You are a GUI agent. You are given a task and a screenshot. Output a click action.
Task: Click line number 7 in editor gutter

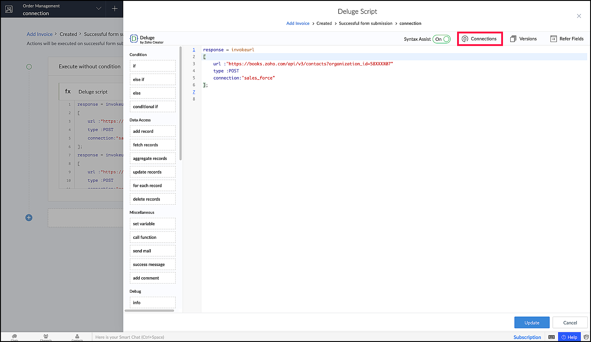tap(194, 92)
